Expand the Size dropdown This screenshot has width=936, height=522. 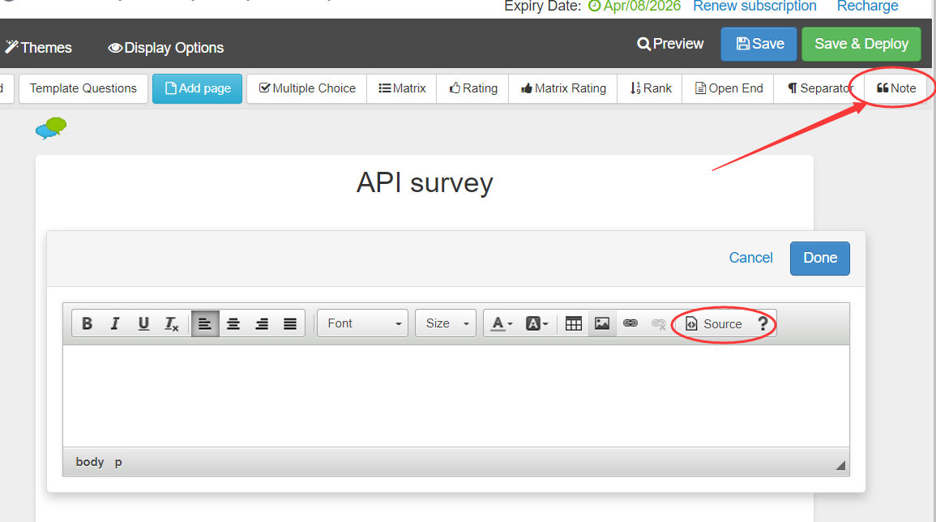(446, 323)
